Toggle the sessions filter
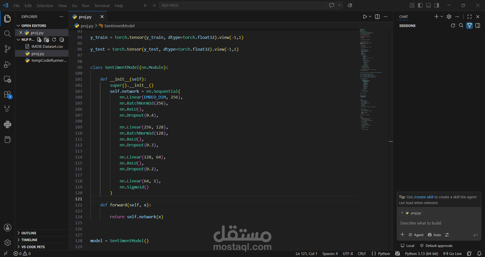 469,25
